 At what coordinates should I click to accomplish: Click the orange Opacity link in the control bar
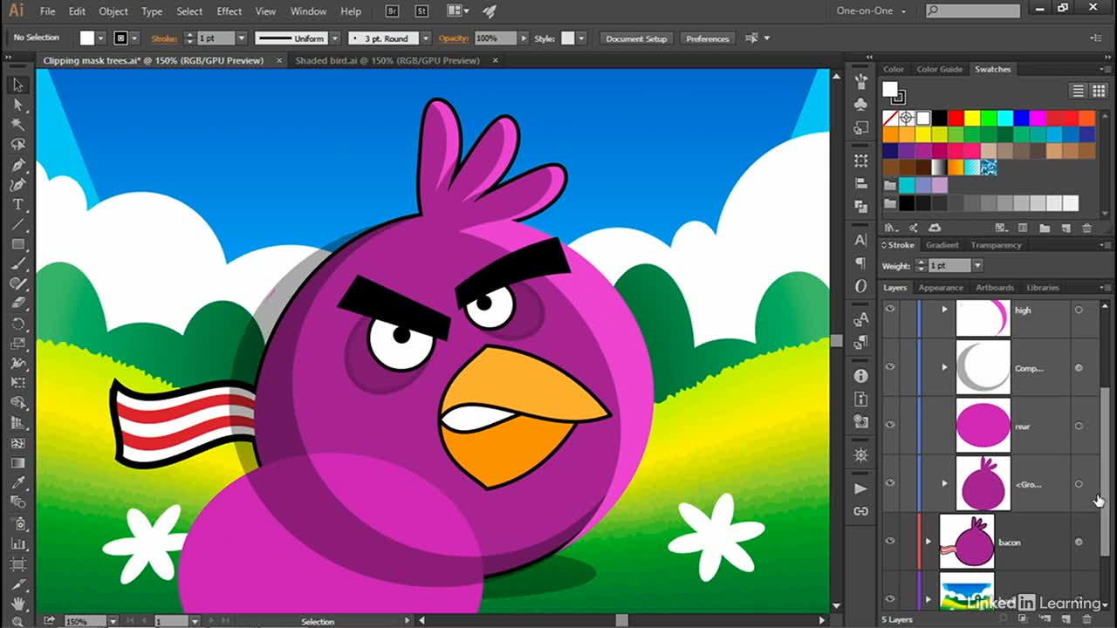[454, 38]
